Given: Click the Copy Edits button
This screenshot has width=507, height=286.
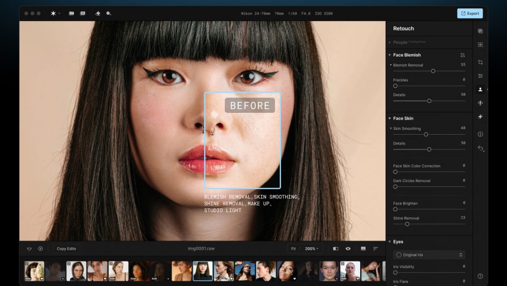Looking at the screenshot, I should point(66,249).
